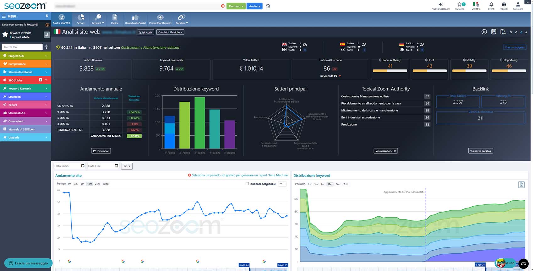This screenshot has width=534, height=271.
Task: Pin the sidebar with the pushpin icon
Action: [47, 16]
